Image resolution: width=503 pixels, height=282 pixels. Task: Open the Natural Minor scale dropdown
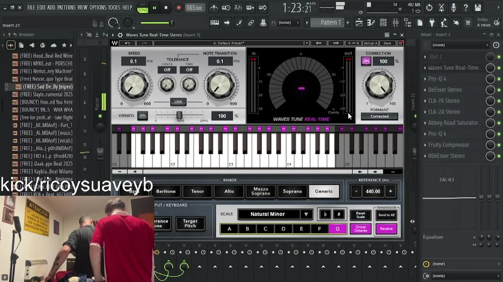[x=275, y=214]
